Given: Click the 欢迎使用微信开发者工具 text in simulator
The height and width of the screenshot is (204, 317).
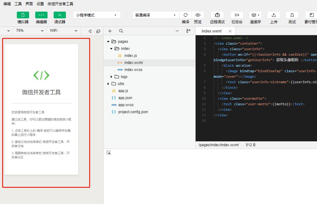Looking at the screenshot, I should 28,112.
